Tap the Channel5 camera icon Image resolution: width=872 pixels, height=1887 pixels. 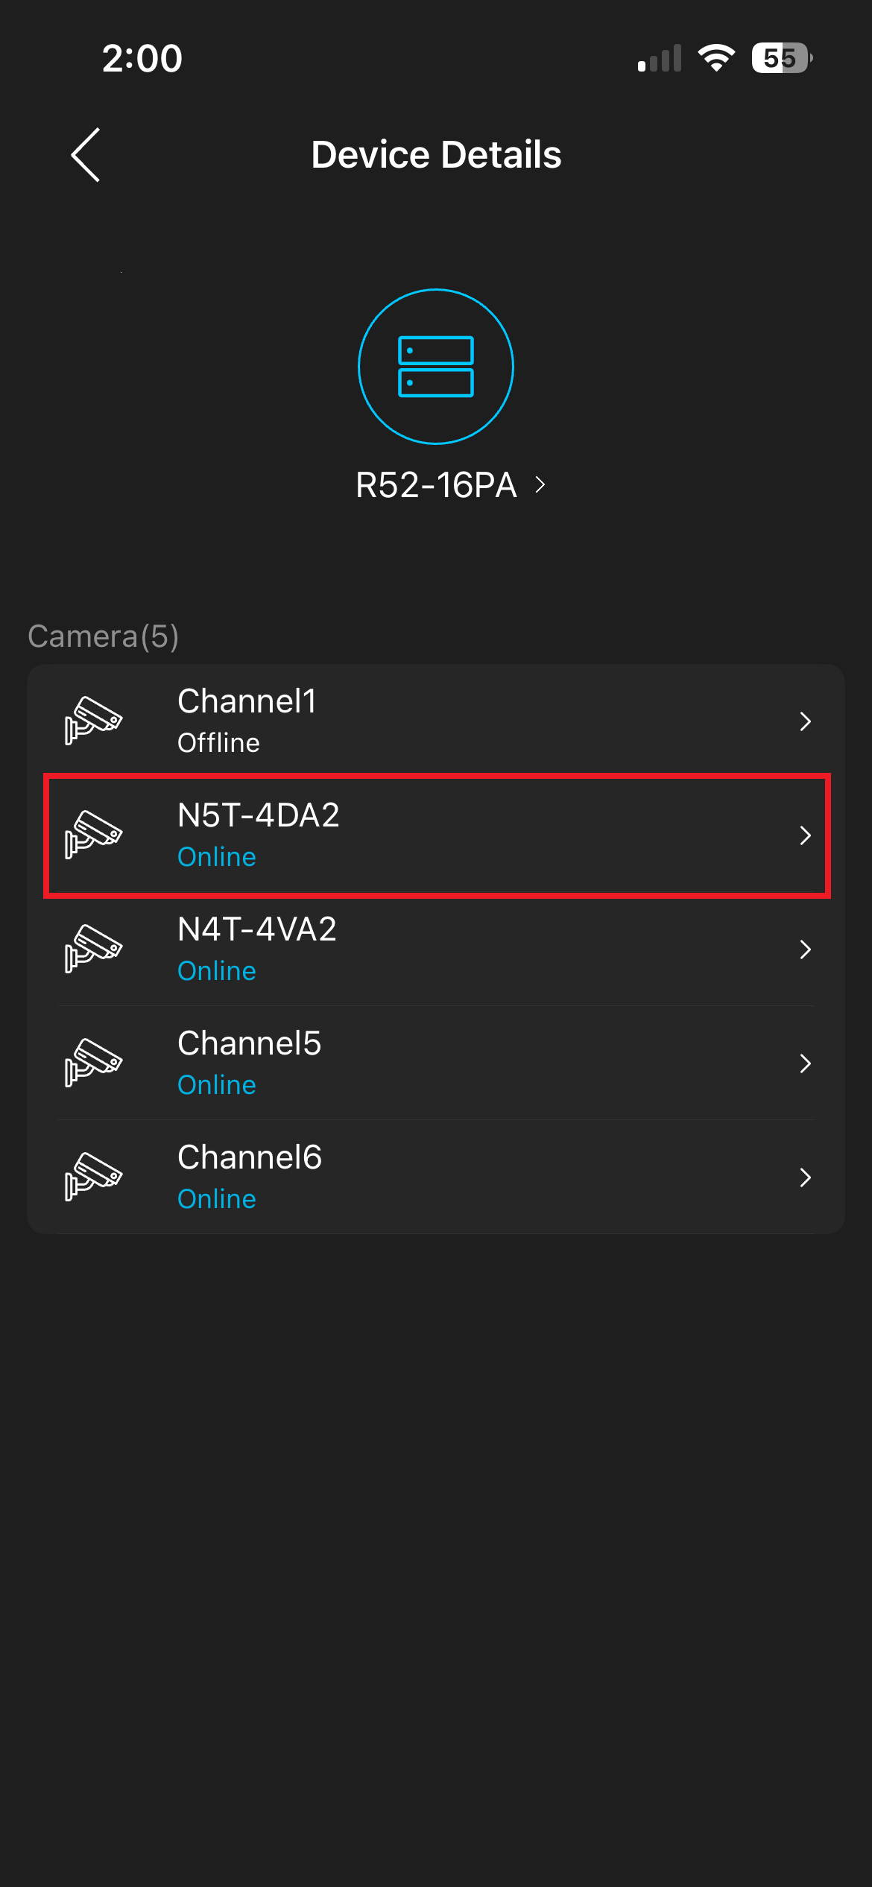[93, 1063]
